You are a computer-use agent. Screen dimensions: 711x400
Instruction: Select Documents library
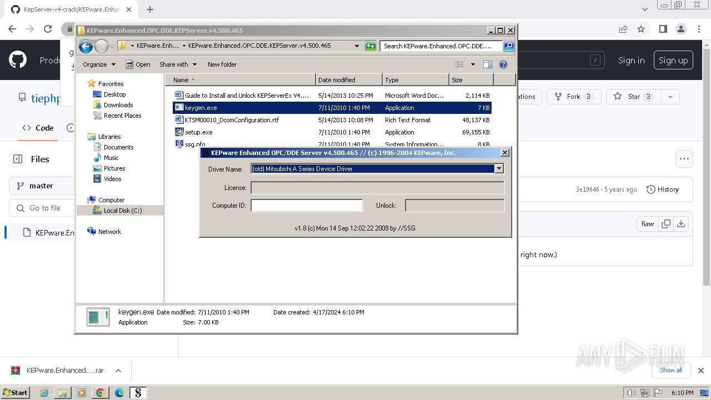coord(118,147)
